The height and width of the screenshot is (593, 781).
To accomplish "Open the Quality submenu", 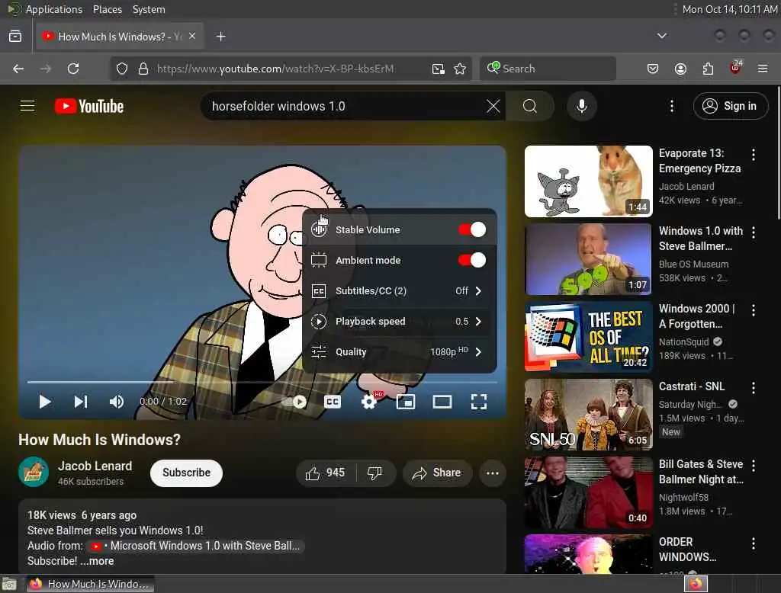I will 400,351.
